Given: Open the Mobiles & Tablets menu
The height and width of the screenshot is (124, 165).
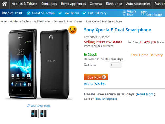Looking at the screenshot, I should point(24,4).
